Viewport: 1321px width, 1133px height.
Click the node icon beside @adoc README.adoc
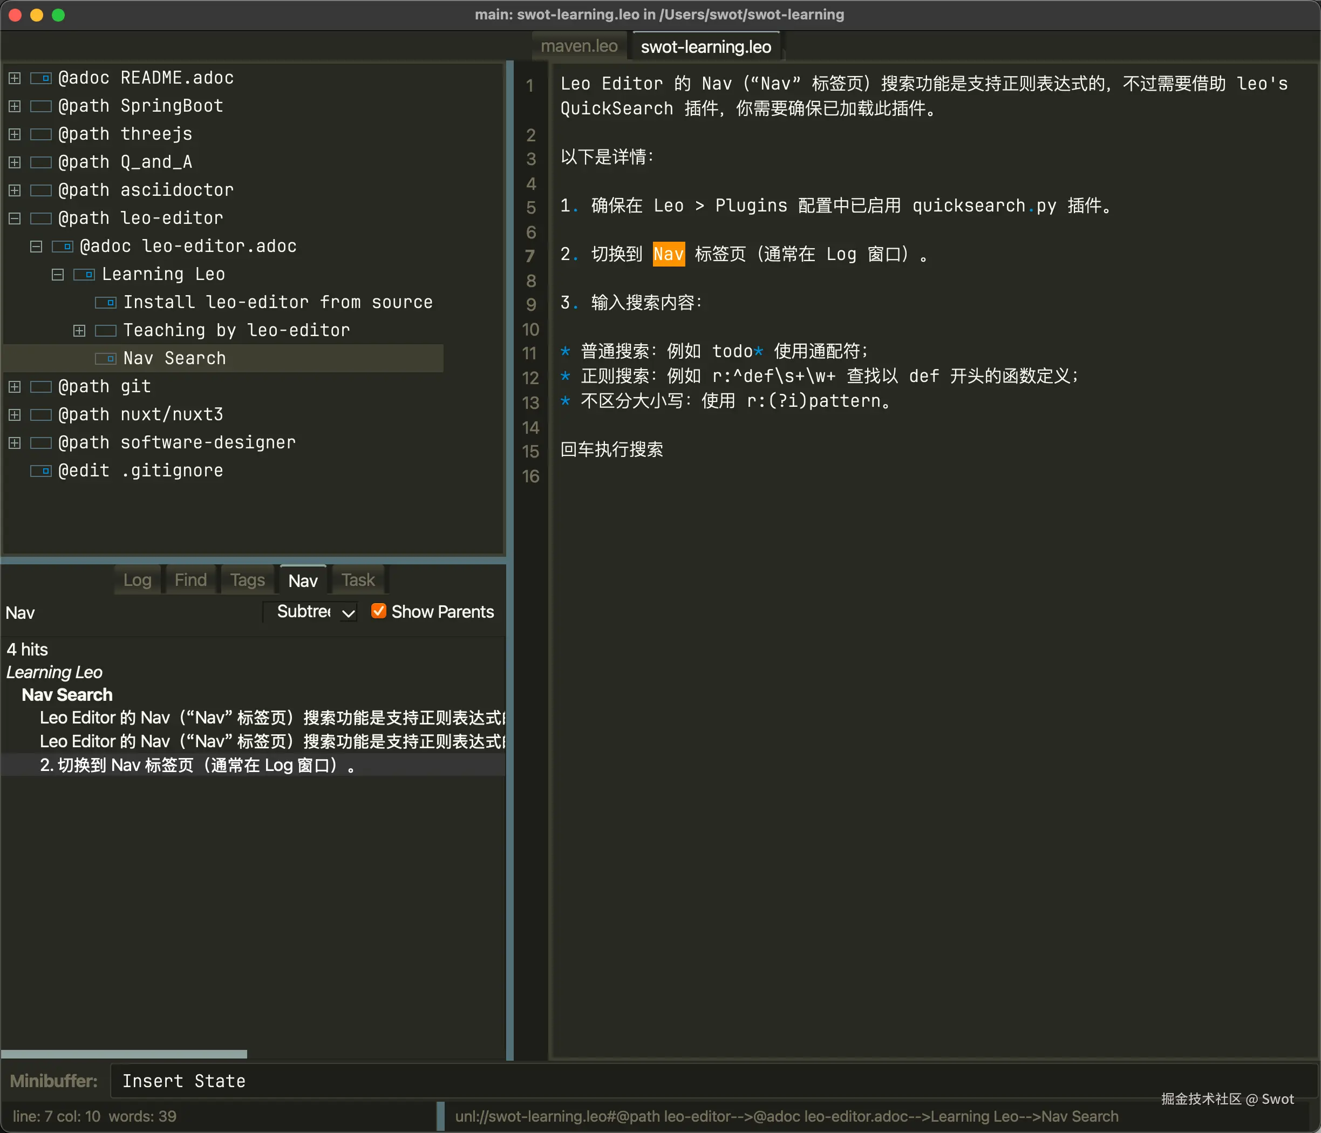pyautogui.click(x=41, y=78)
